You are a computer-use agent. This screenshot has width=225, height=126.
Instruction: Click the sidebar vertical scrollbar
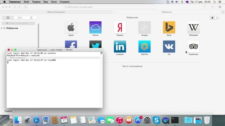point(38,36)
